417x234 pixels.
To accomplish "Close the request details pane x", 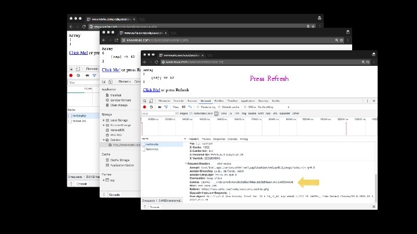I will pyautogui.click(x=185, y=139).
